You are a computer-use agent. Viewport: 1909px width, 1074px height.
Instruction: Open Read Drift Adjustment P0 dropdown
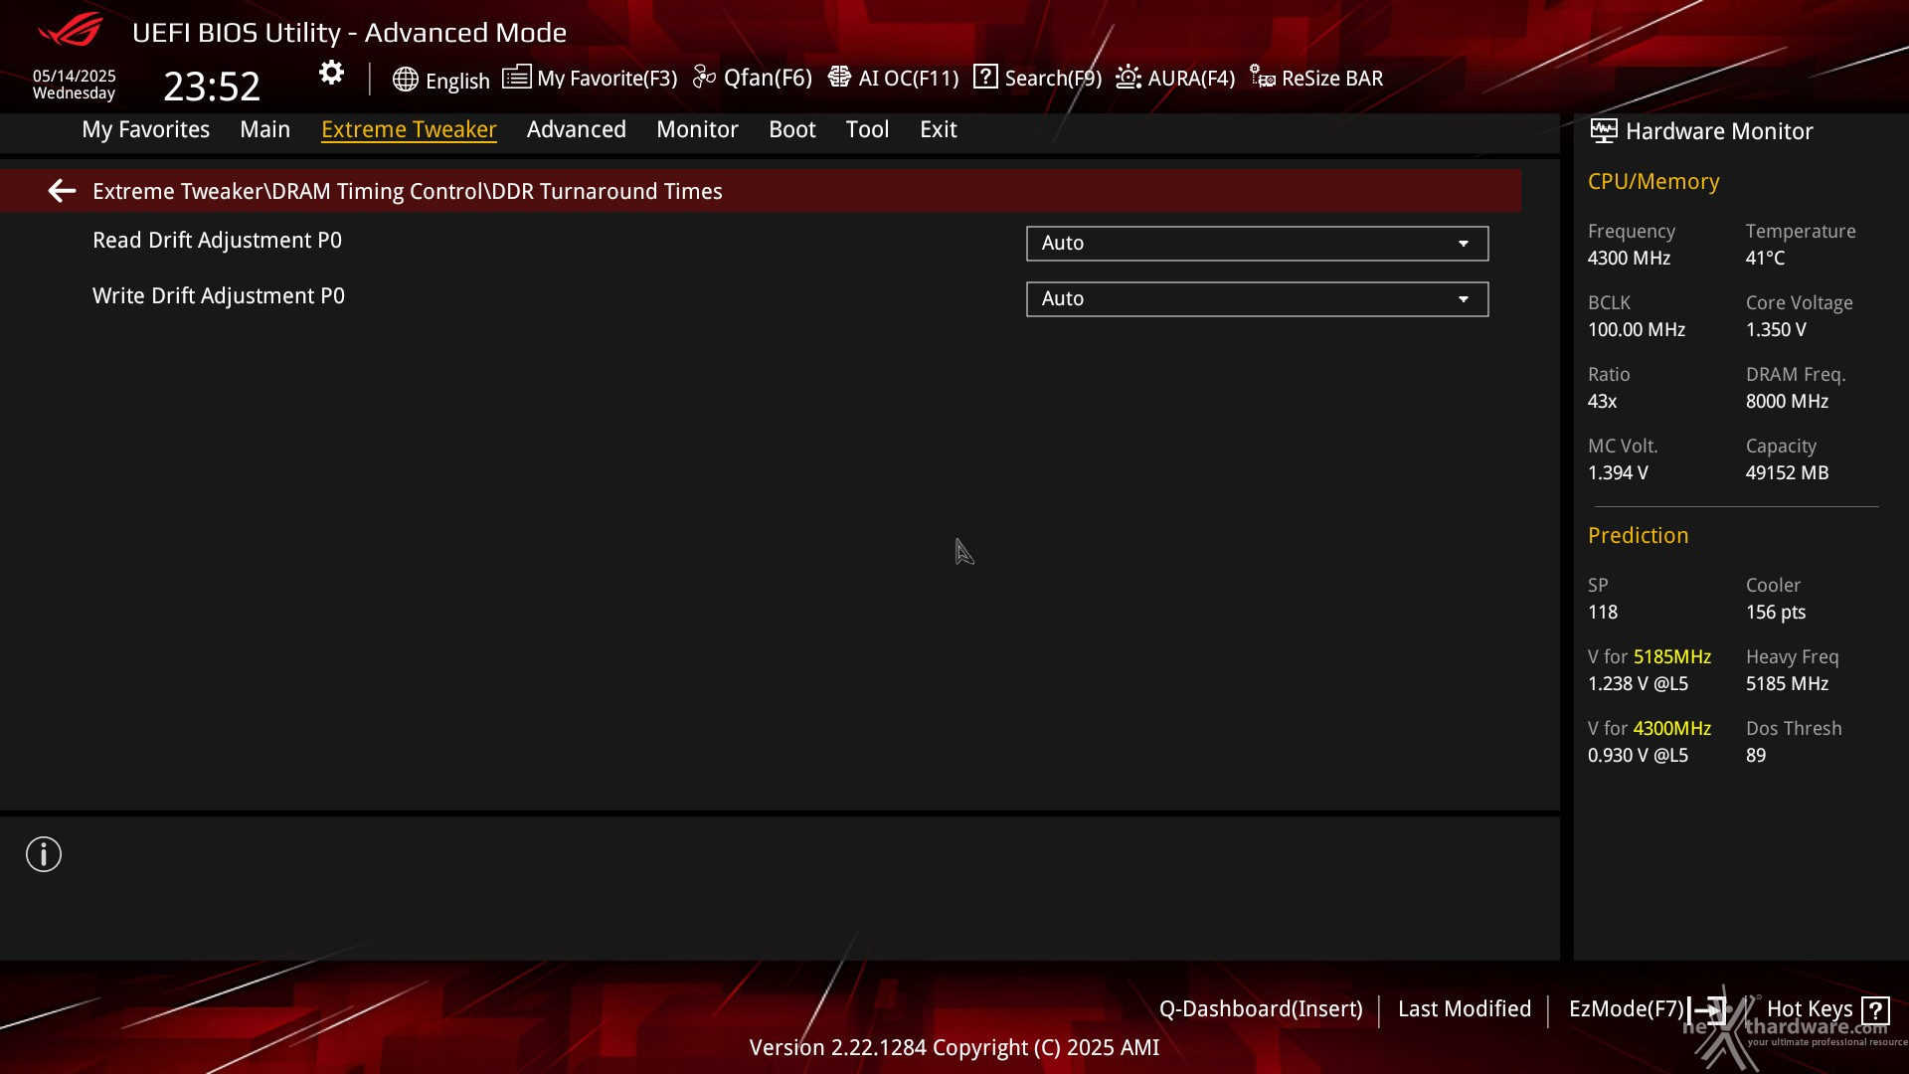point(1257,244)
